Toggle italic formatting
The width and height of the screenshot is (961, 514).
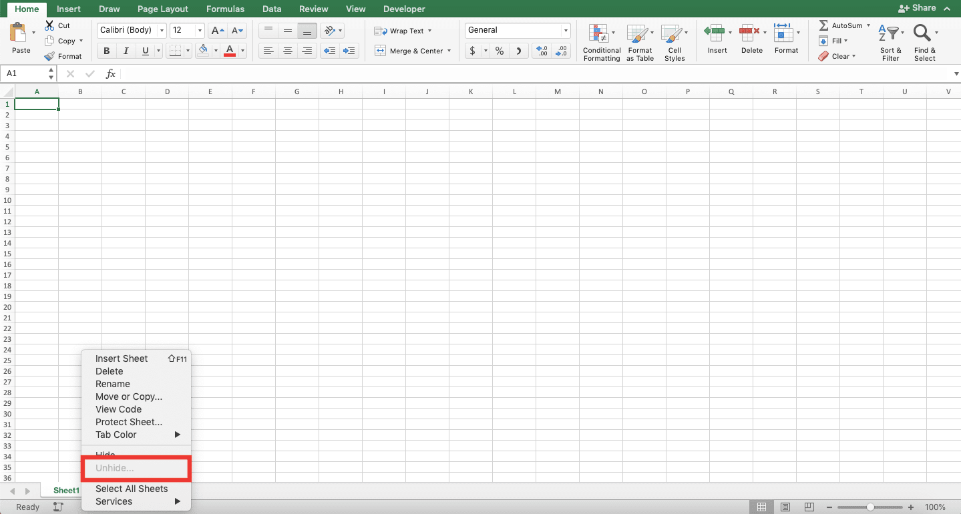(x=124, y=50)
